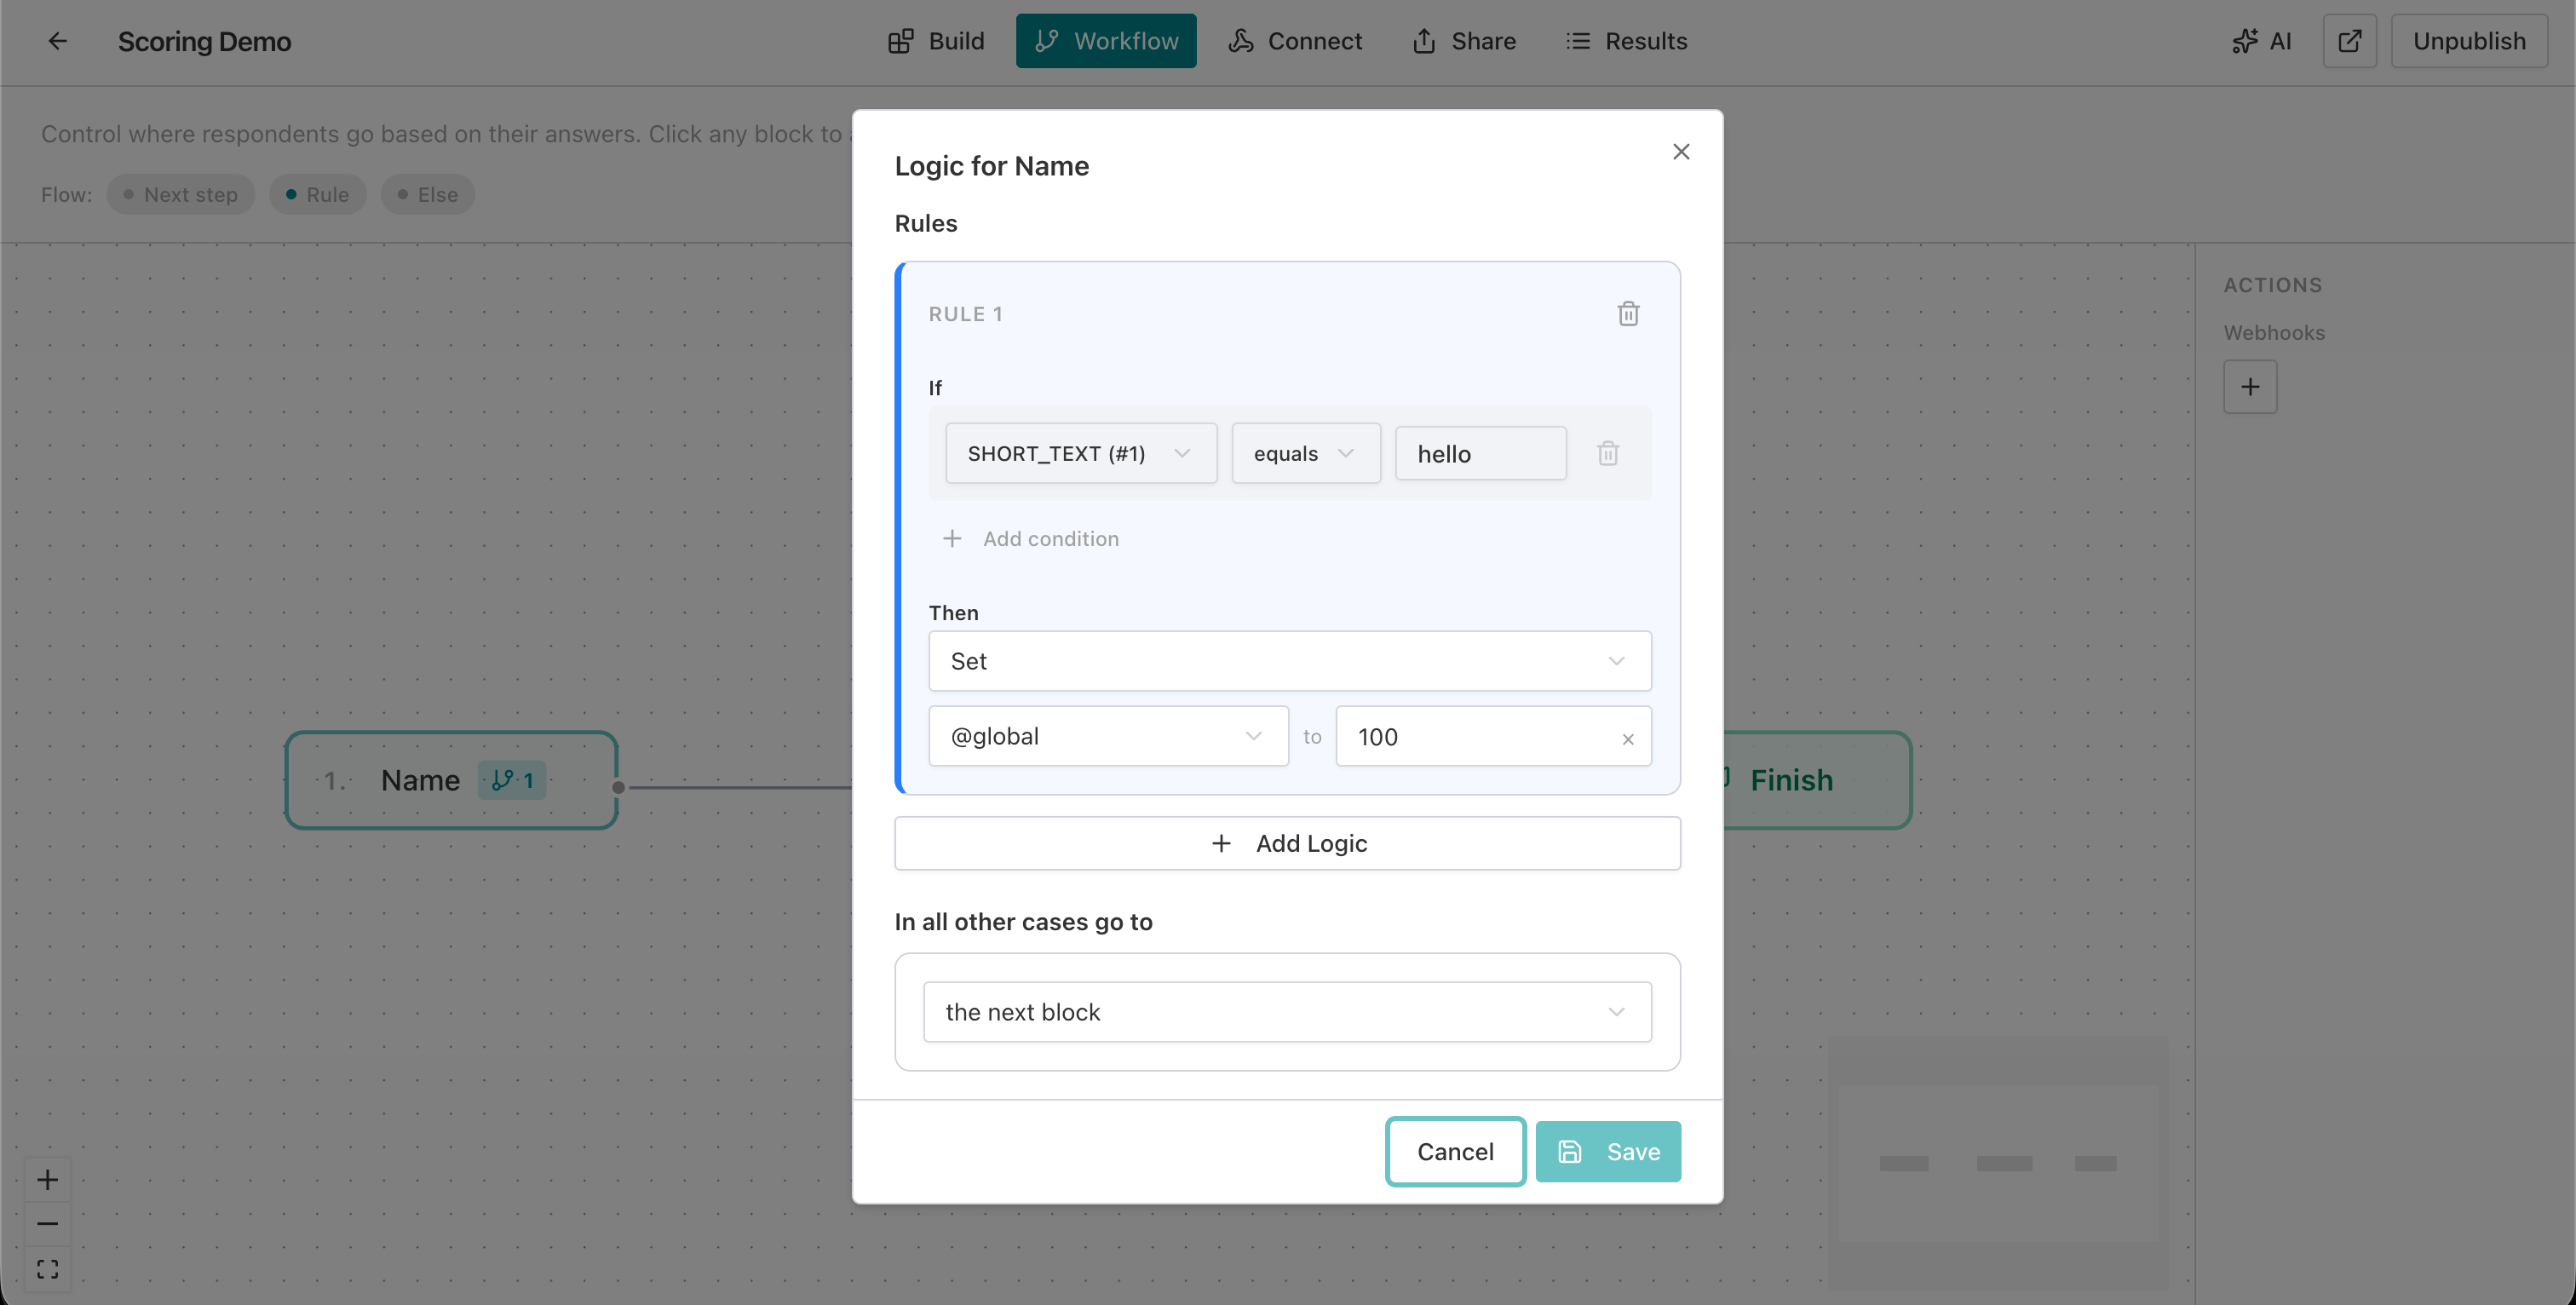The width and height of the screenshot is (2576, 1305).
Task: Clear the 100 value with the X icon
Action: pyautogui.click(x=1628, y=738)
